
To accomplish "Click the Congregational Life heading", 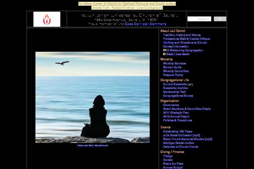I will 174,80.
